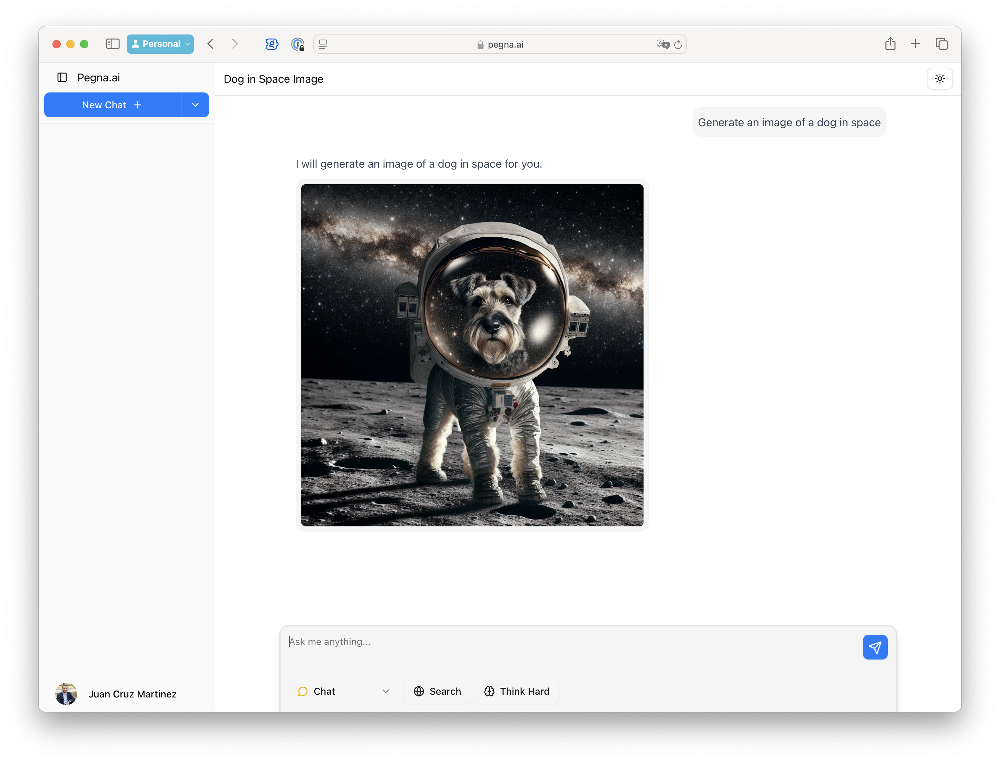
Task: Click the Safari sidebar toggle icon
Action: 113,44
